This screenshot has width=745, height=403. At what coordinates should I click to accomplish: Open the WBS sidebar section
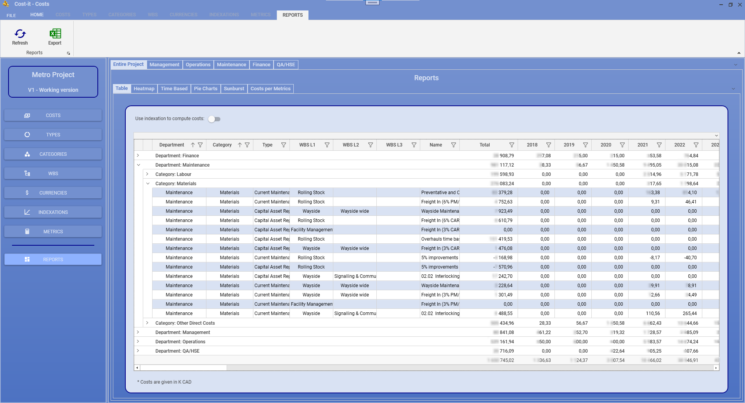[53, 174]
